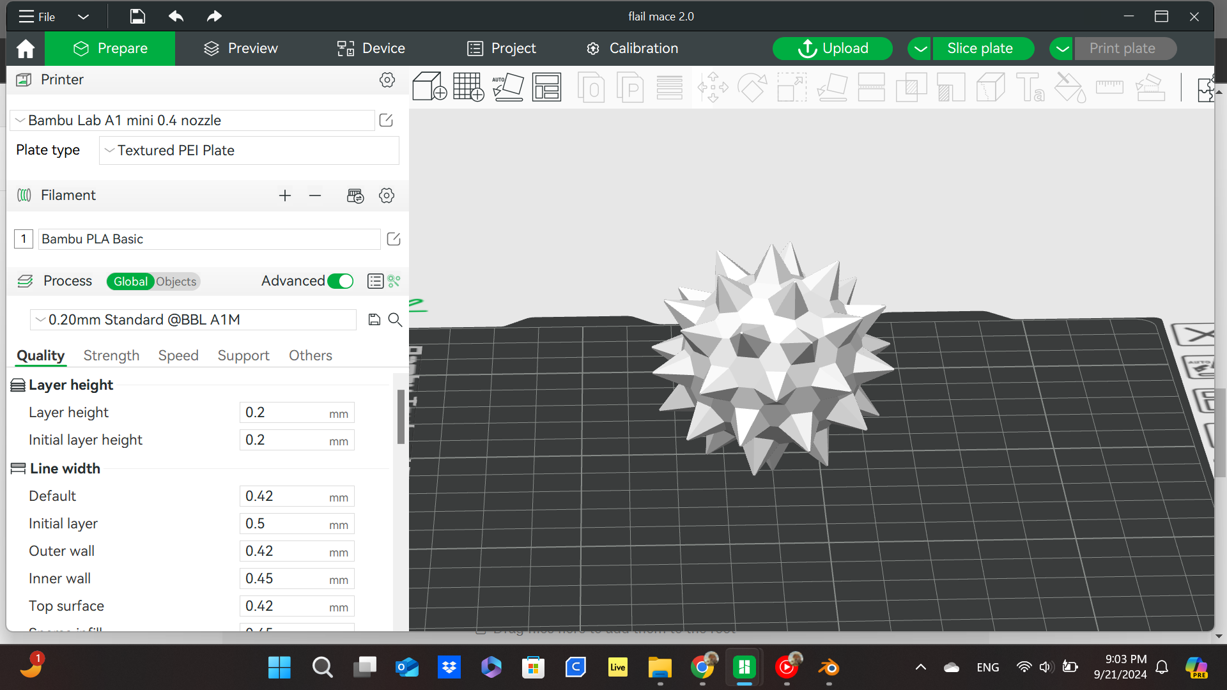Open the Slice plate options arrow

(x=920, y=49)
